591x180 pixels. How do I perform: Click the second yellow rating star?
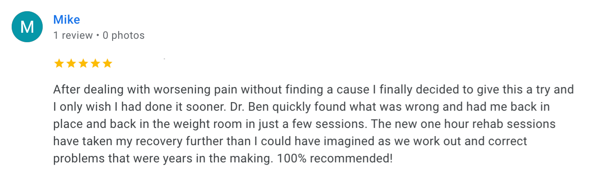pyautogui.click(x=71, y=64)
